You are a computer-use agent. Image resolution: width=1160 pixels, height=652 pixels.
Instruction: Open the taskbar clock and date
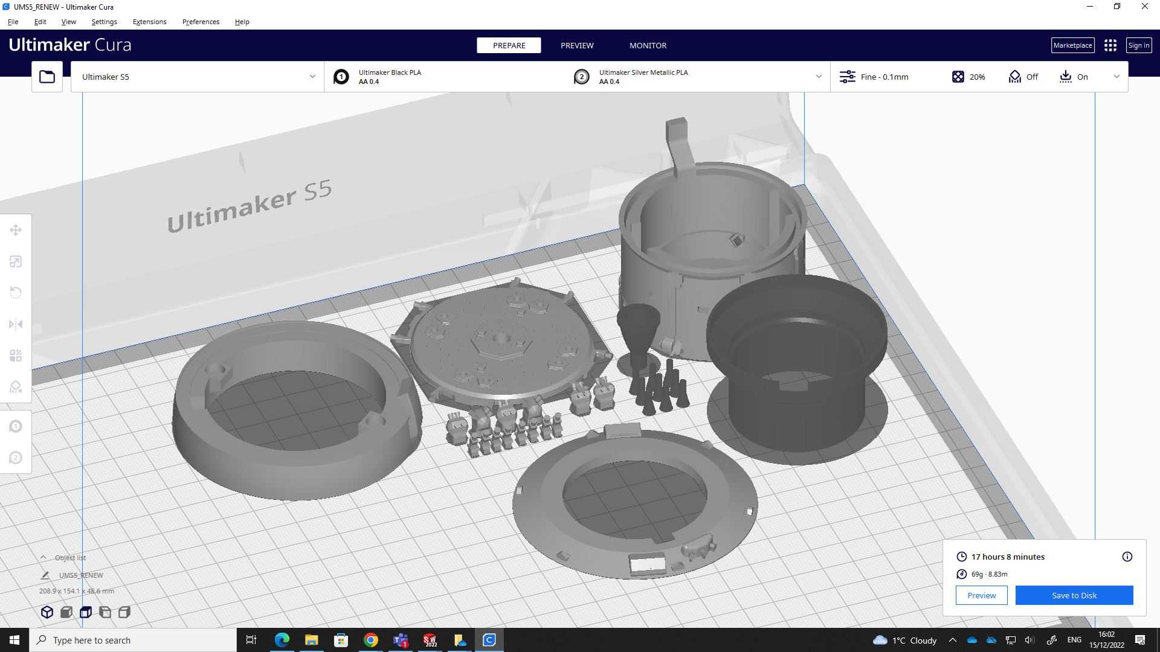[1106, 640]
